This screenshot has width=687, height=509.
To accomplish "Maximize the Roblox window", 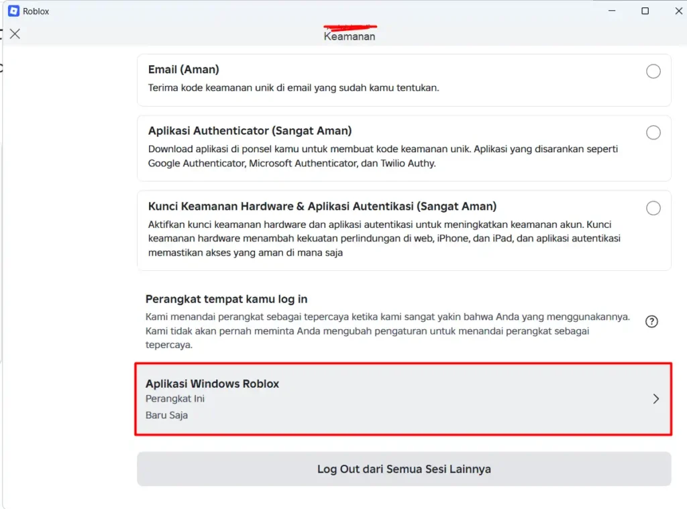I will (x=645, y=11).
